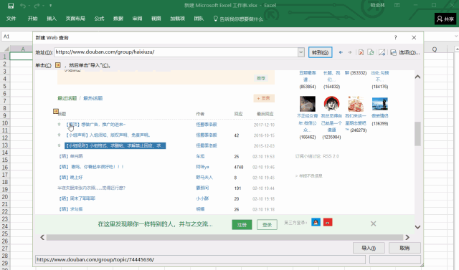Screen dimensions: 459x270
Task: Open author link 野马夫人
Action: tap(204, 178)
